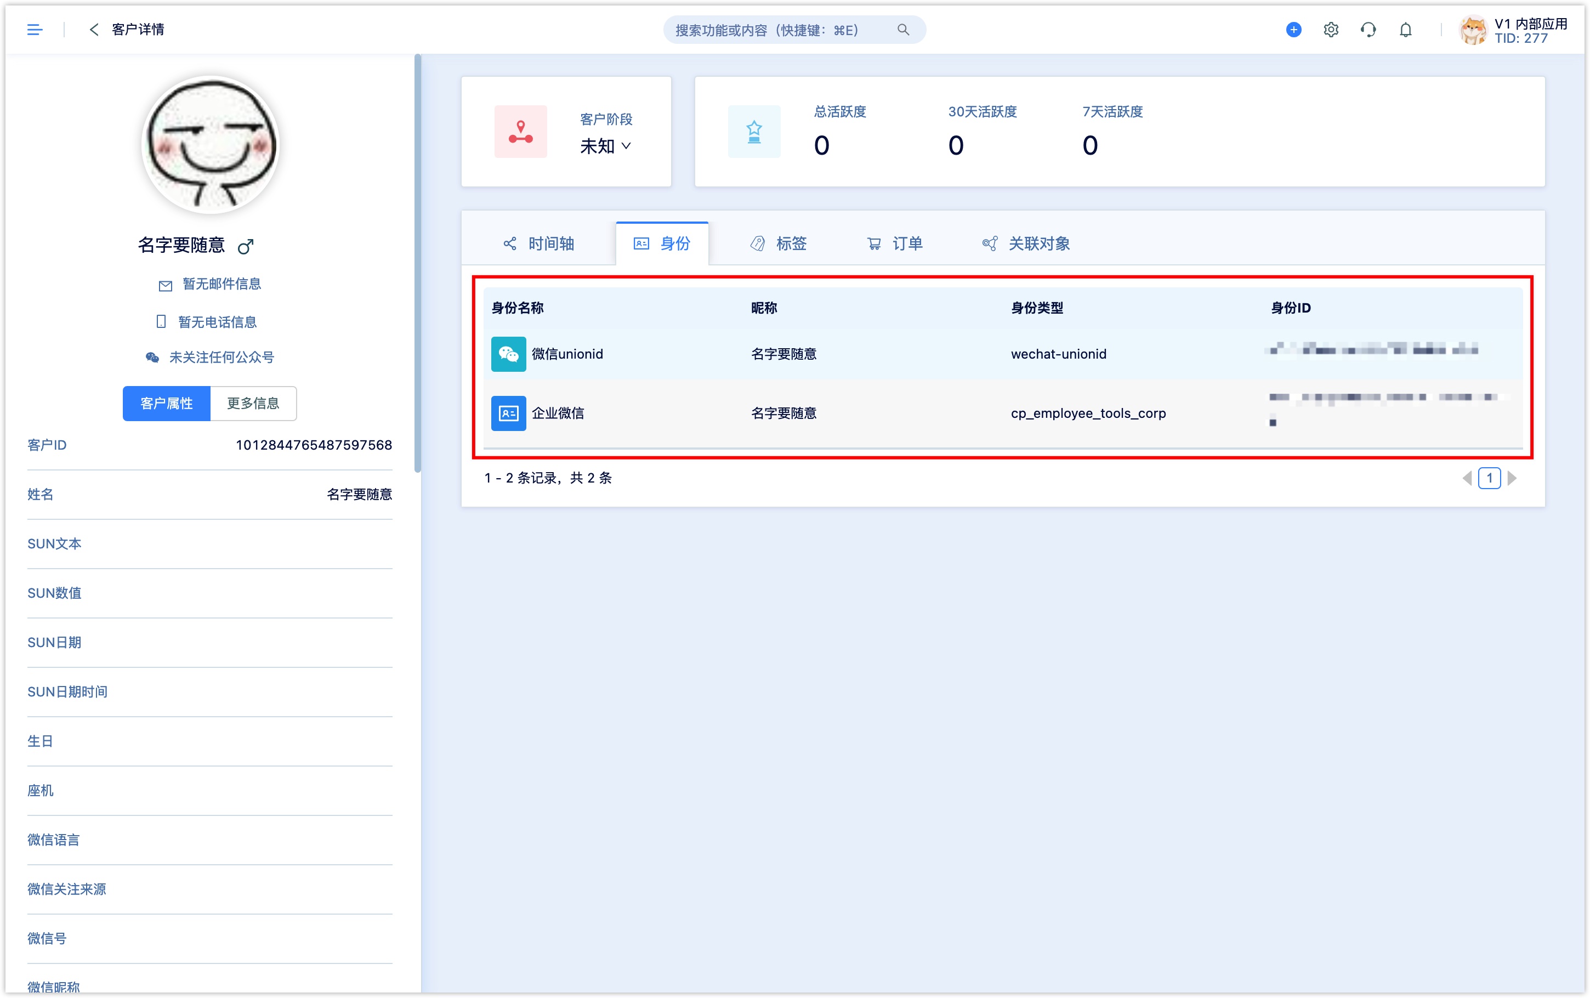Image resolution: width=1590 pixels, height=998 pixels.
Task: Switch to the 关联对象 tab
Action: [x=1026, y=243]
